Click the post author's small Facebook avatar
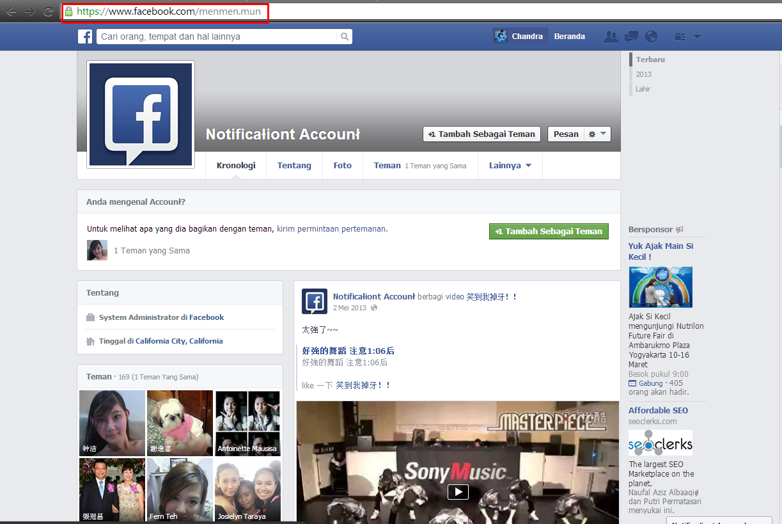 tap(315, 301)
